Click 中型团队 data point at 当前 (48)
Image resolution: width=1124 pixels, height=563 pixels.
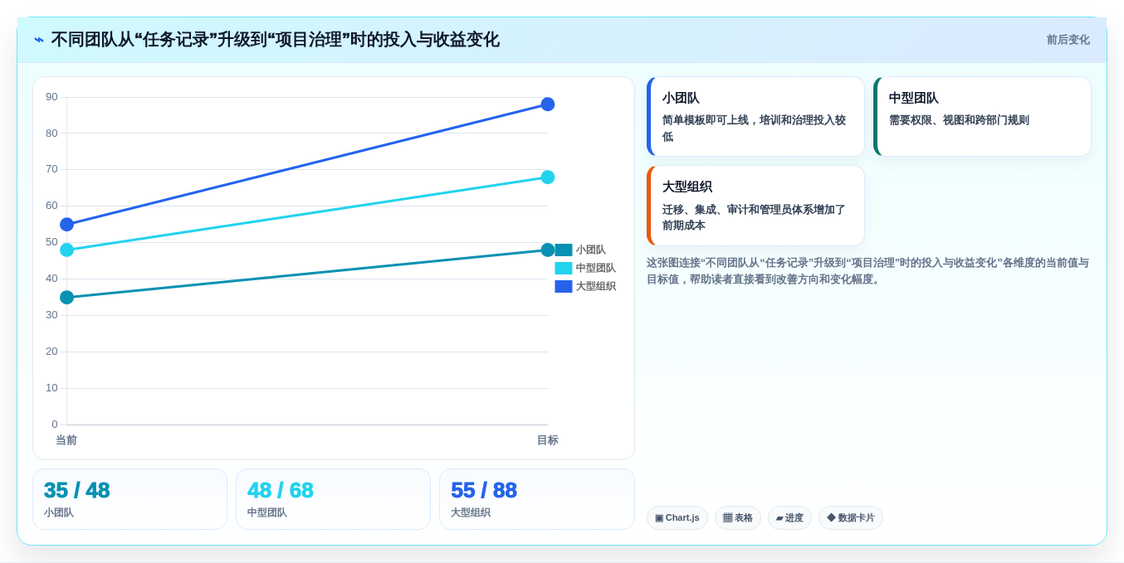pyautogui.click(x=67, y=250)
